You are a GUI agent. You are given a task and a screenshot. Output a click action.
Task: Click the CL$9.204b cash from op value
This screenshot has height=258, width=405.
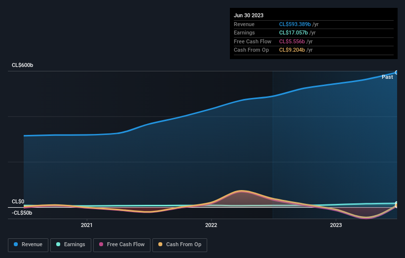(292, 50)
